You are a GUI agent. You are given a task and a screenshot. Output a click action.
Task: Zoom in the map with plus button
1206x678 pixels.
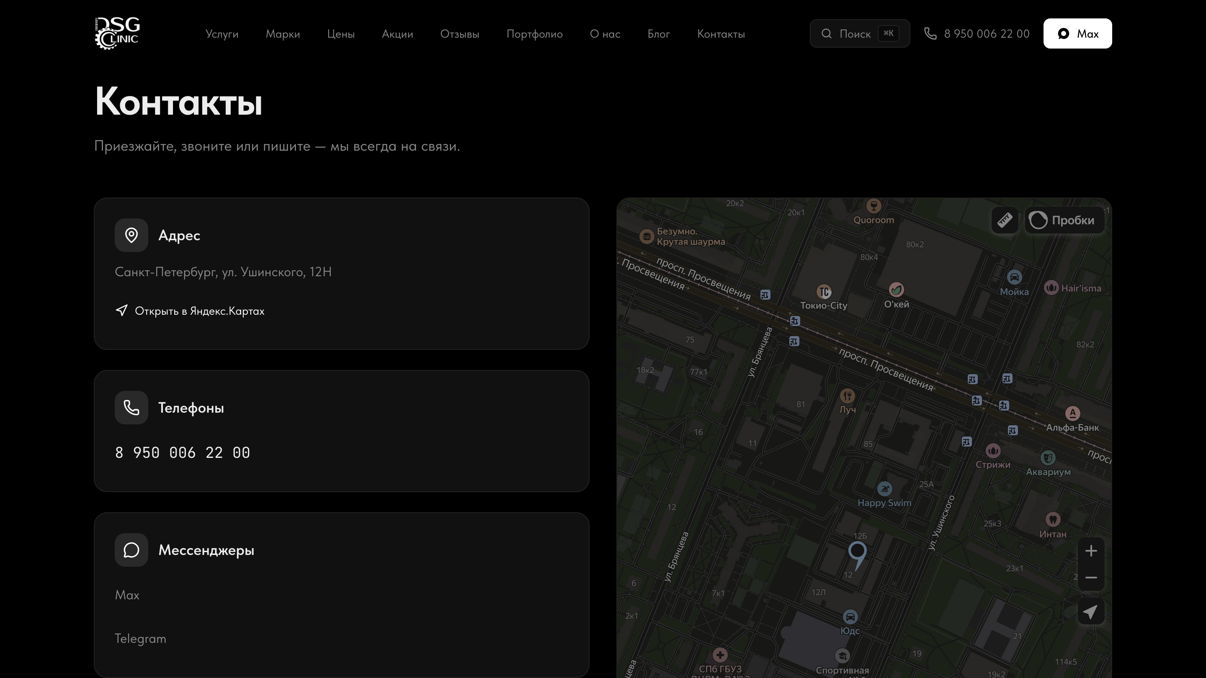(x=1091, y=551)
